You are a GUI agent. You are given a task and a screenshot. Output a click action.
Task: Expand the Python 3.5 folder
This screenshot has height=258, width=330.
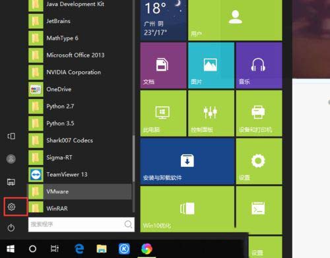click(80, 123)
